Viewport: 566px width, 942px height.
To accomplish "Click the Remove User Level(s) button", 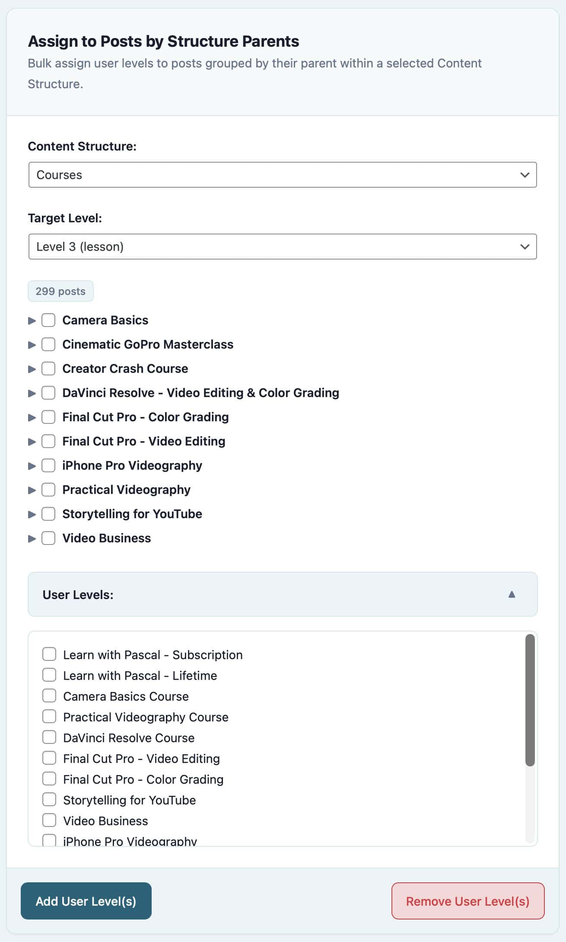I will (467, 901).
